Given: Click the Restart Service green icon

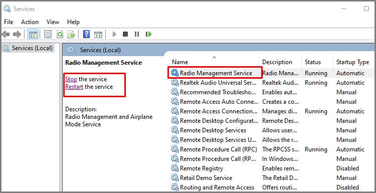Looking at the screenshot, I should coord(149,34).
